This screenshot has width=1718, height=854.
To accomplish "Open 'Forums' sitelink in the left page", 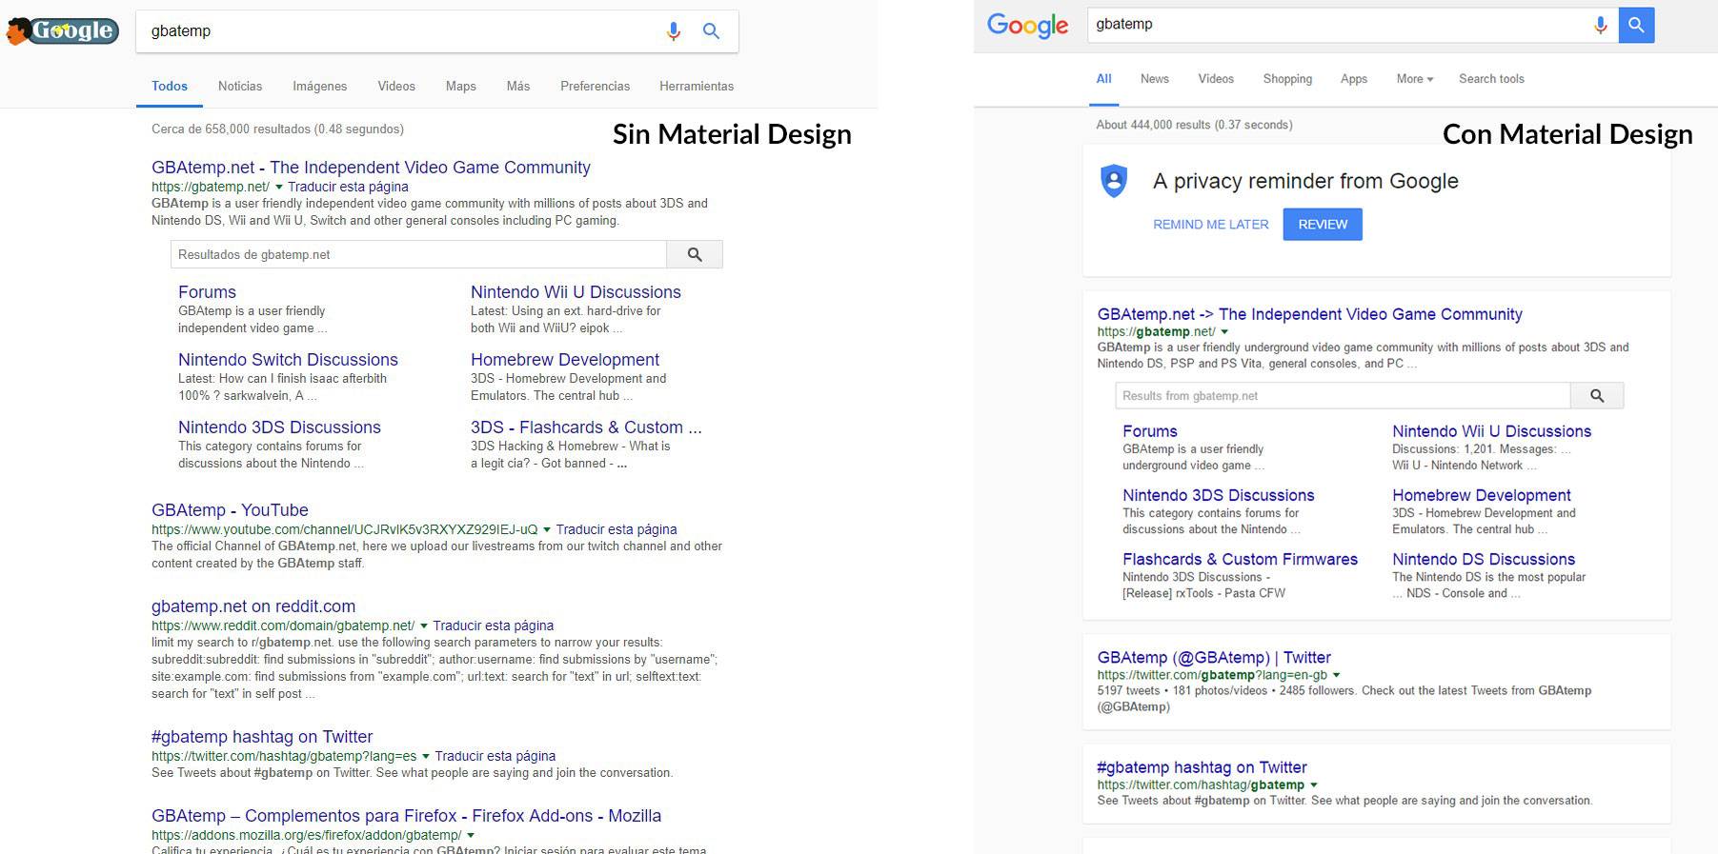I will click(x=207, y=292).
